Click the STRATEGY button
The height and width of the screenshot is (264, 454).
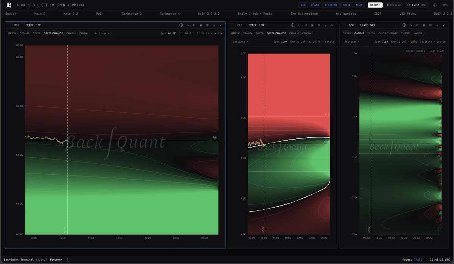pos(331,5)
